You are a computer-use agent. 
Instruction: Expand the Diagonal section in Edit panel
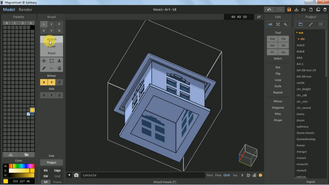click(278, 108)
